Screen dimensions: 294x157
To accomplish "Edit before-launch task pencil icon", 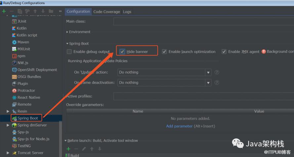I will click(x=84, y=149).
